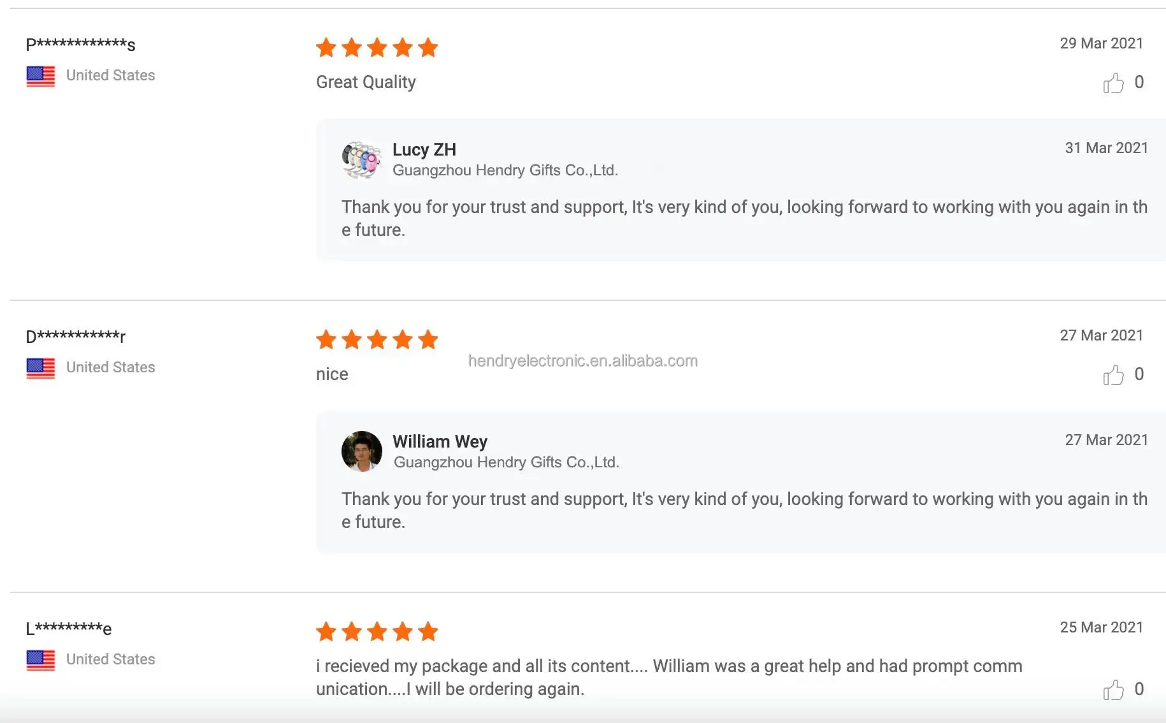Open William Wey's profile photo
The image size is (1166, 723).
pos(362,451)
